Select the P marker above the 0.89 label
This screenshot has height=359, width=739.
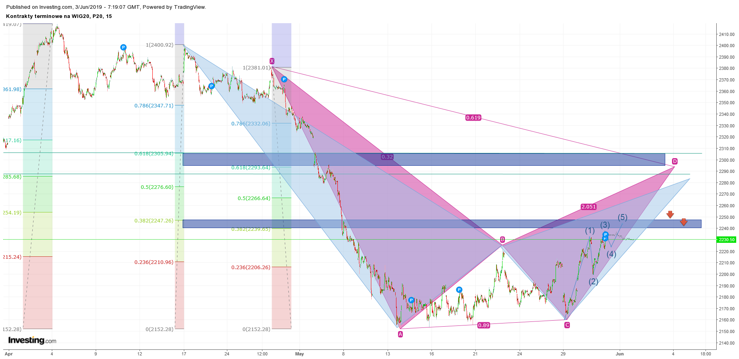pos(459,290)
